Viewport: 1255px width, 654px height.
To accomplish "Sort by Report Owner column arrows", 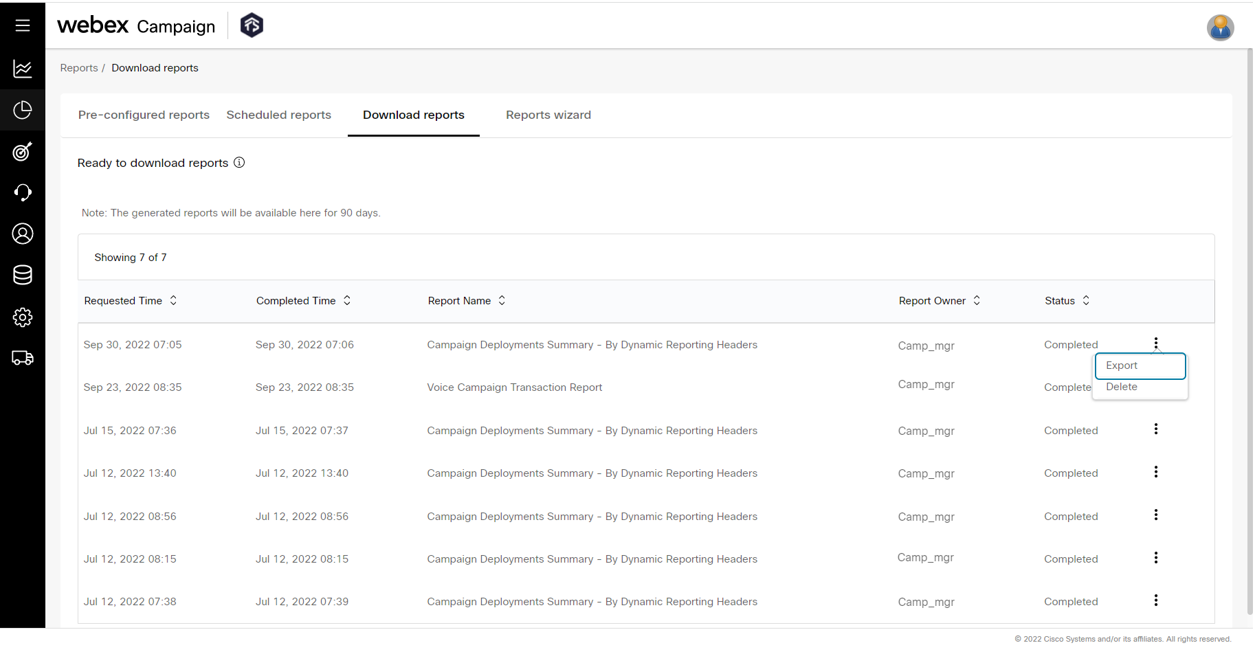I will [x=977, y=301].
